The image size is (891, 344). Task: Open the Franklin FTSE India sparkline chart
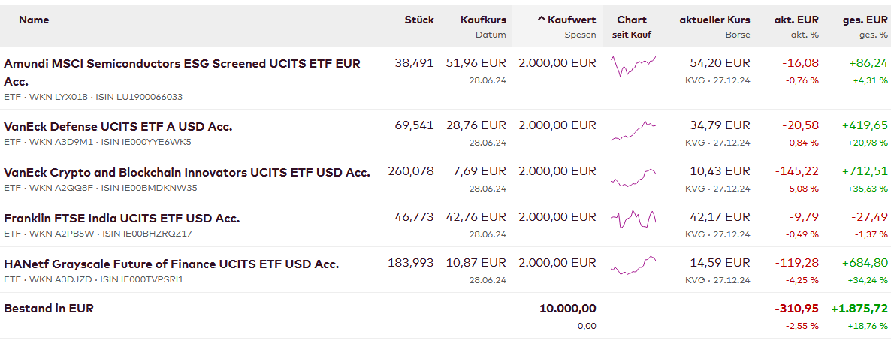[633, 219]
